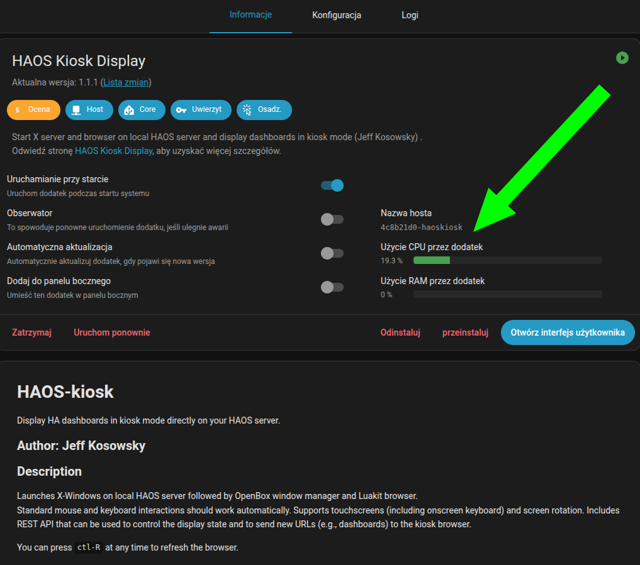Screen dimensions: 640x565
Task: Click the Core API chip
Action: tap(142, 110)
